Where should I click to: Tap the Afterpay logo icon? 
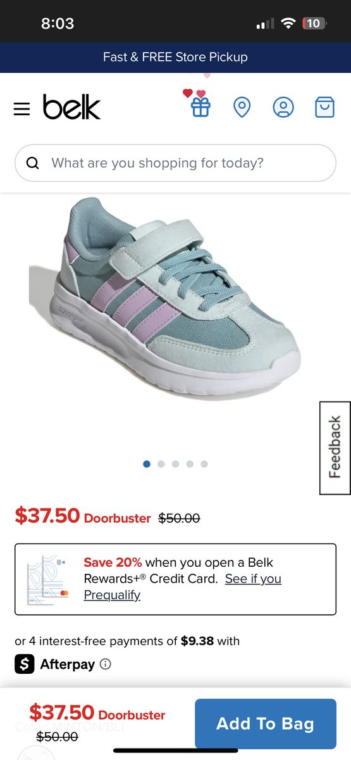click(25, 664)
